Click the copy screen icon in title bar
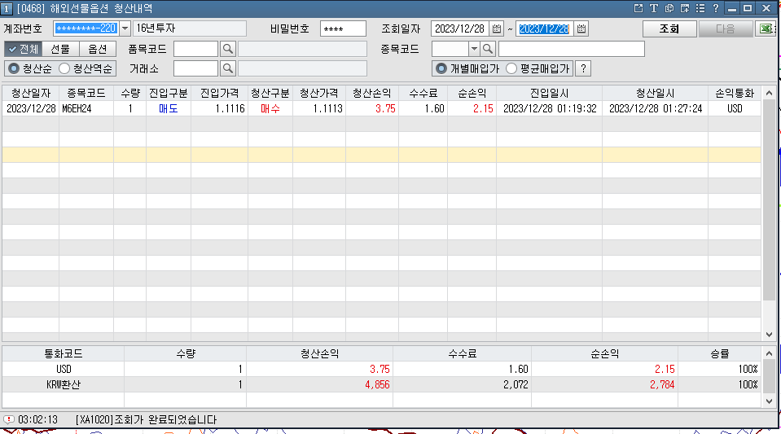781x434 pixels. 669,8
